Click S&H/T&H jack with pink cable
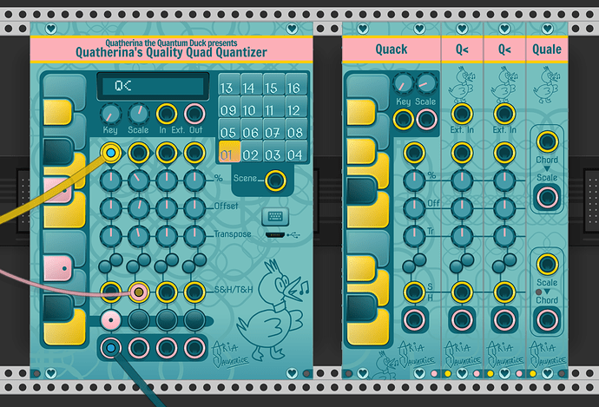The height and width of the screenshot is (407, 599). point(139,292)
